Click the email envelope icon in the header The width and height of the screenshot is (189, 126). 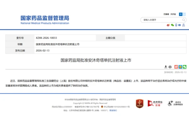180,25
